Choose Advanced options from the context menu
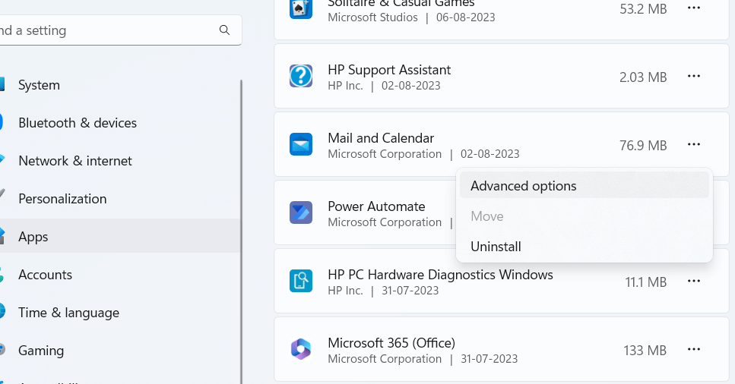 [x=584, y=186]
